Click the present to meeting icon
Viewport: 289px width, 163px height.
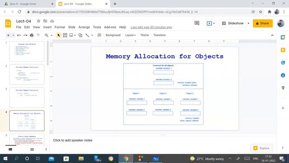pos(209,24)
